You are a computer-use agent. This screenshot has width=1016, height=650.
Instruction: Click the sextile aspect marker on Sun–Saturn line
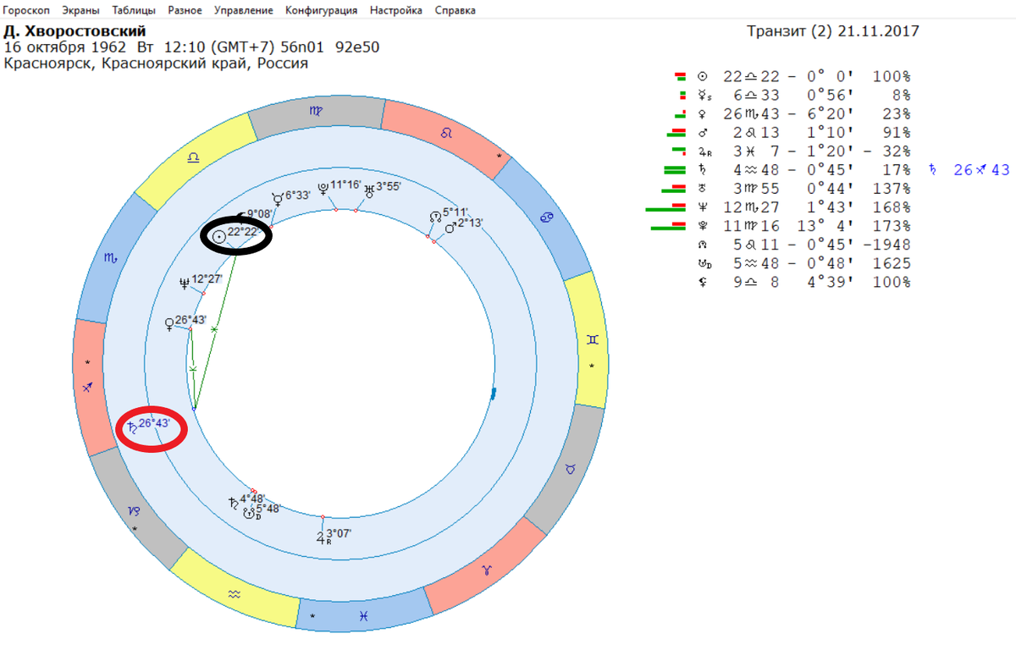pyautogui.click(x=214, y=328)
